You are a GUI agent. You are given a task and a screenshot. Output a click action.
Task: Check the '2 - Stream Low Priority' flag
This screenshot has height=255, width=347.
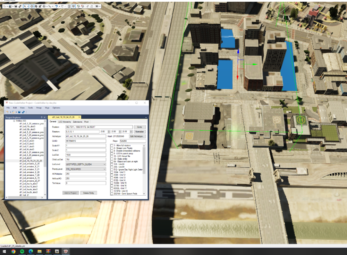(x=112, y=148)
